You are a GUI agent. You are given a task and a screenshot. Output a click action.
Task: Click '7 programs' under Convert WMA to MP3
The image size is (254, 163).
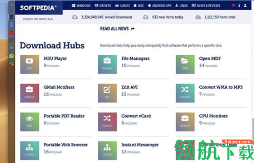(207, 94)
